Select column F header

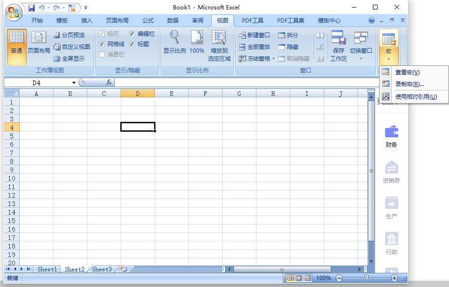[205, 94]
